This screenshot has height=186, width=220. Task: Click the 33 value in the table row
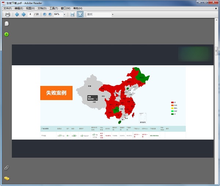coord(74,136)
